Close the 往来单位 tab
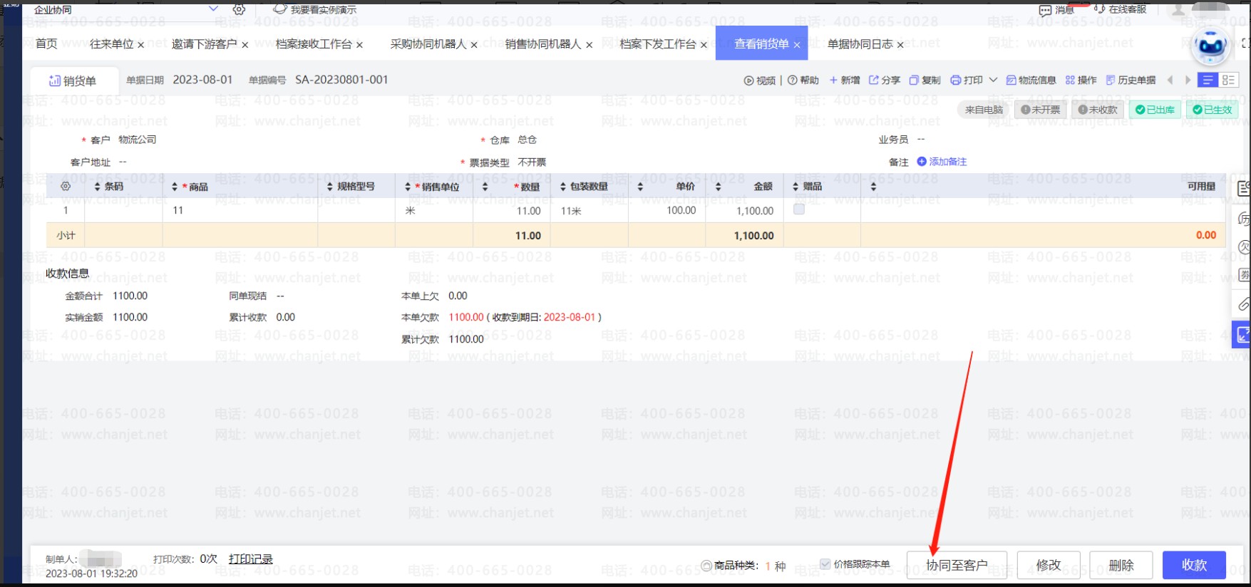This screenshot has width=1251, height=587. click(x=141, y=45)
